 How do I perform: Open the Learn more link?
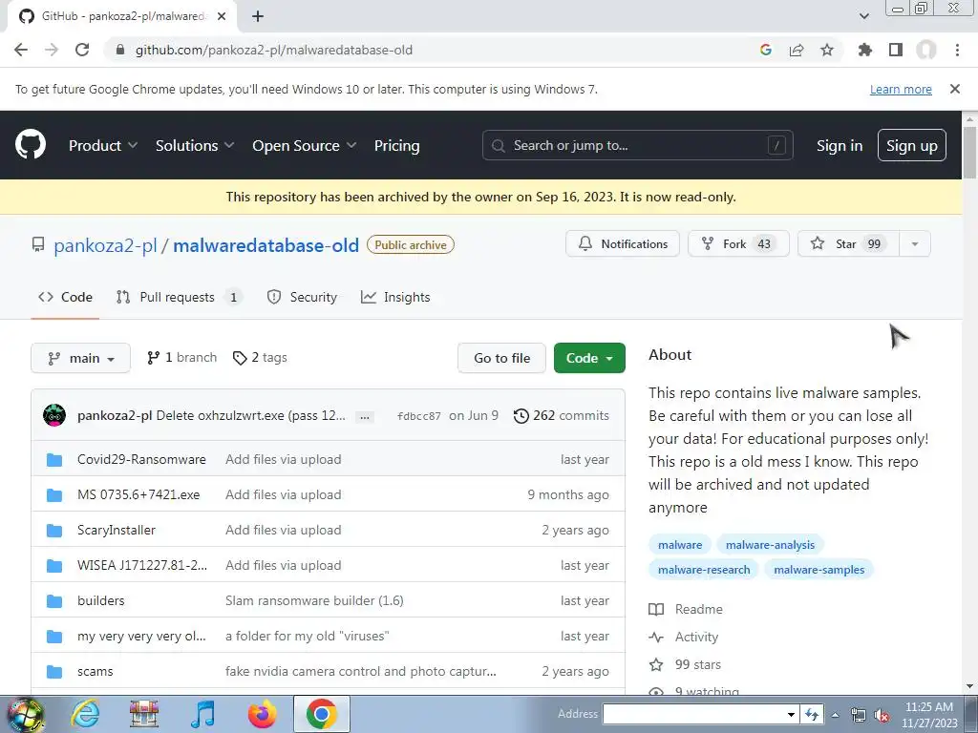[x=901, y=89]
